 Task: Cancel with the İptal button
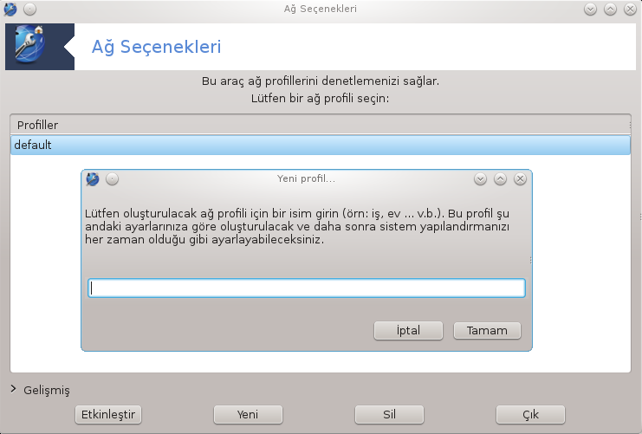(x=408, y=330)
